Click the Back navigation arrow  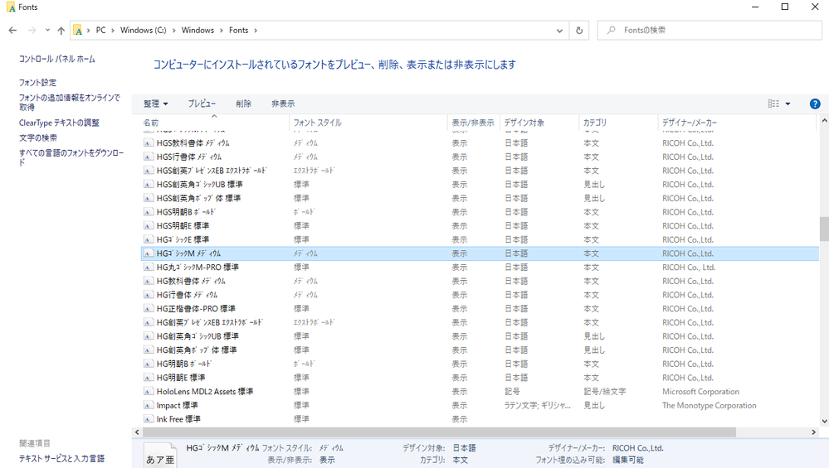[x=12, y=31]
